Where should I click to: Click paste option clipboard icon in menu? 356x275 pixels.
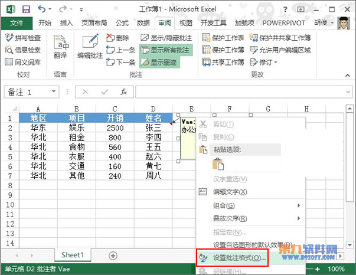coord(218,164)
